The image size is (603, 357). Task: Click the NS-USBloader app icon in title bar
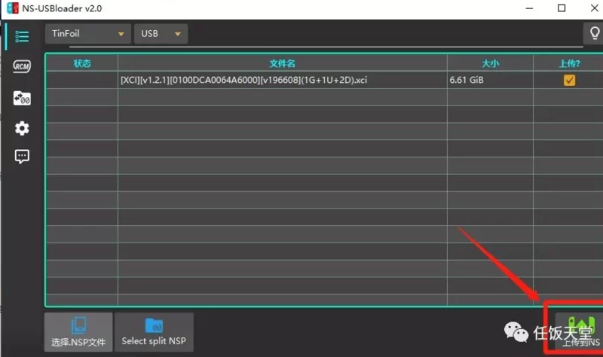coord(13,8)
